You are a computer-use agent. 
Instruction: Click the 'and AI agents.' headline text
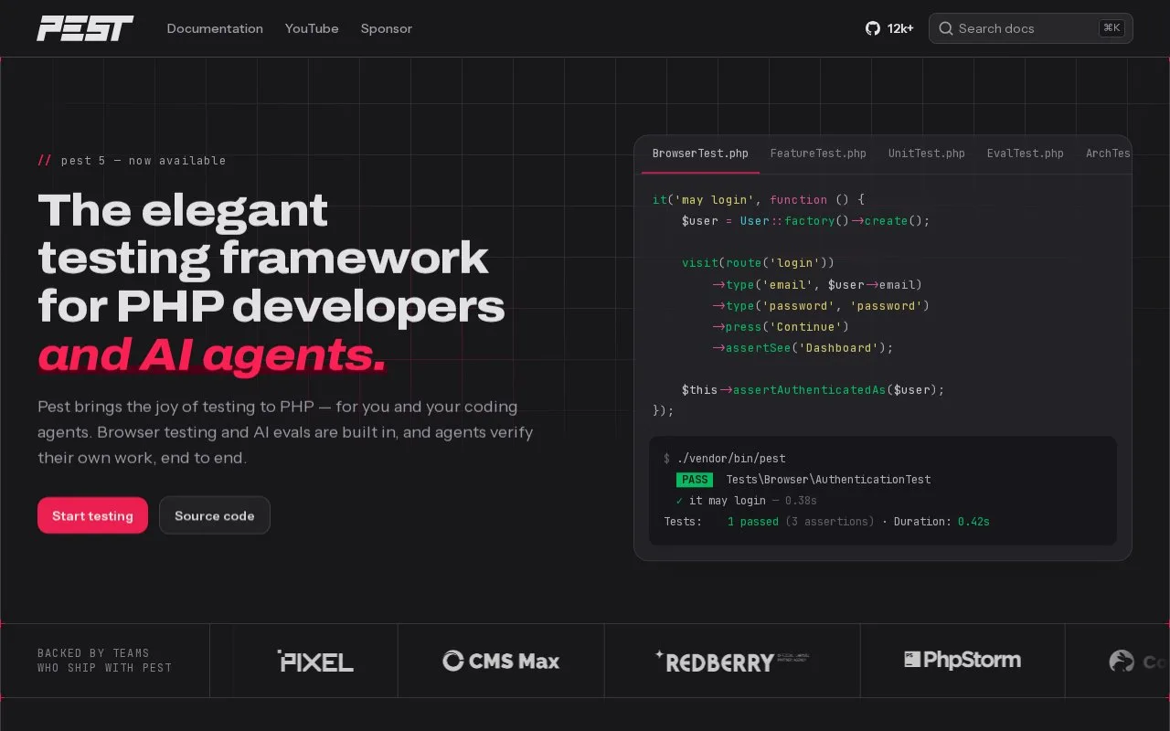tap(212, 355)
